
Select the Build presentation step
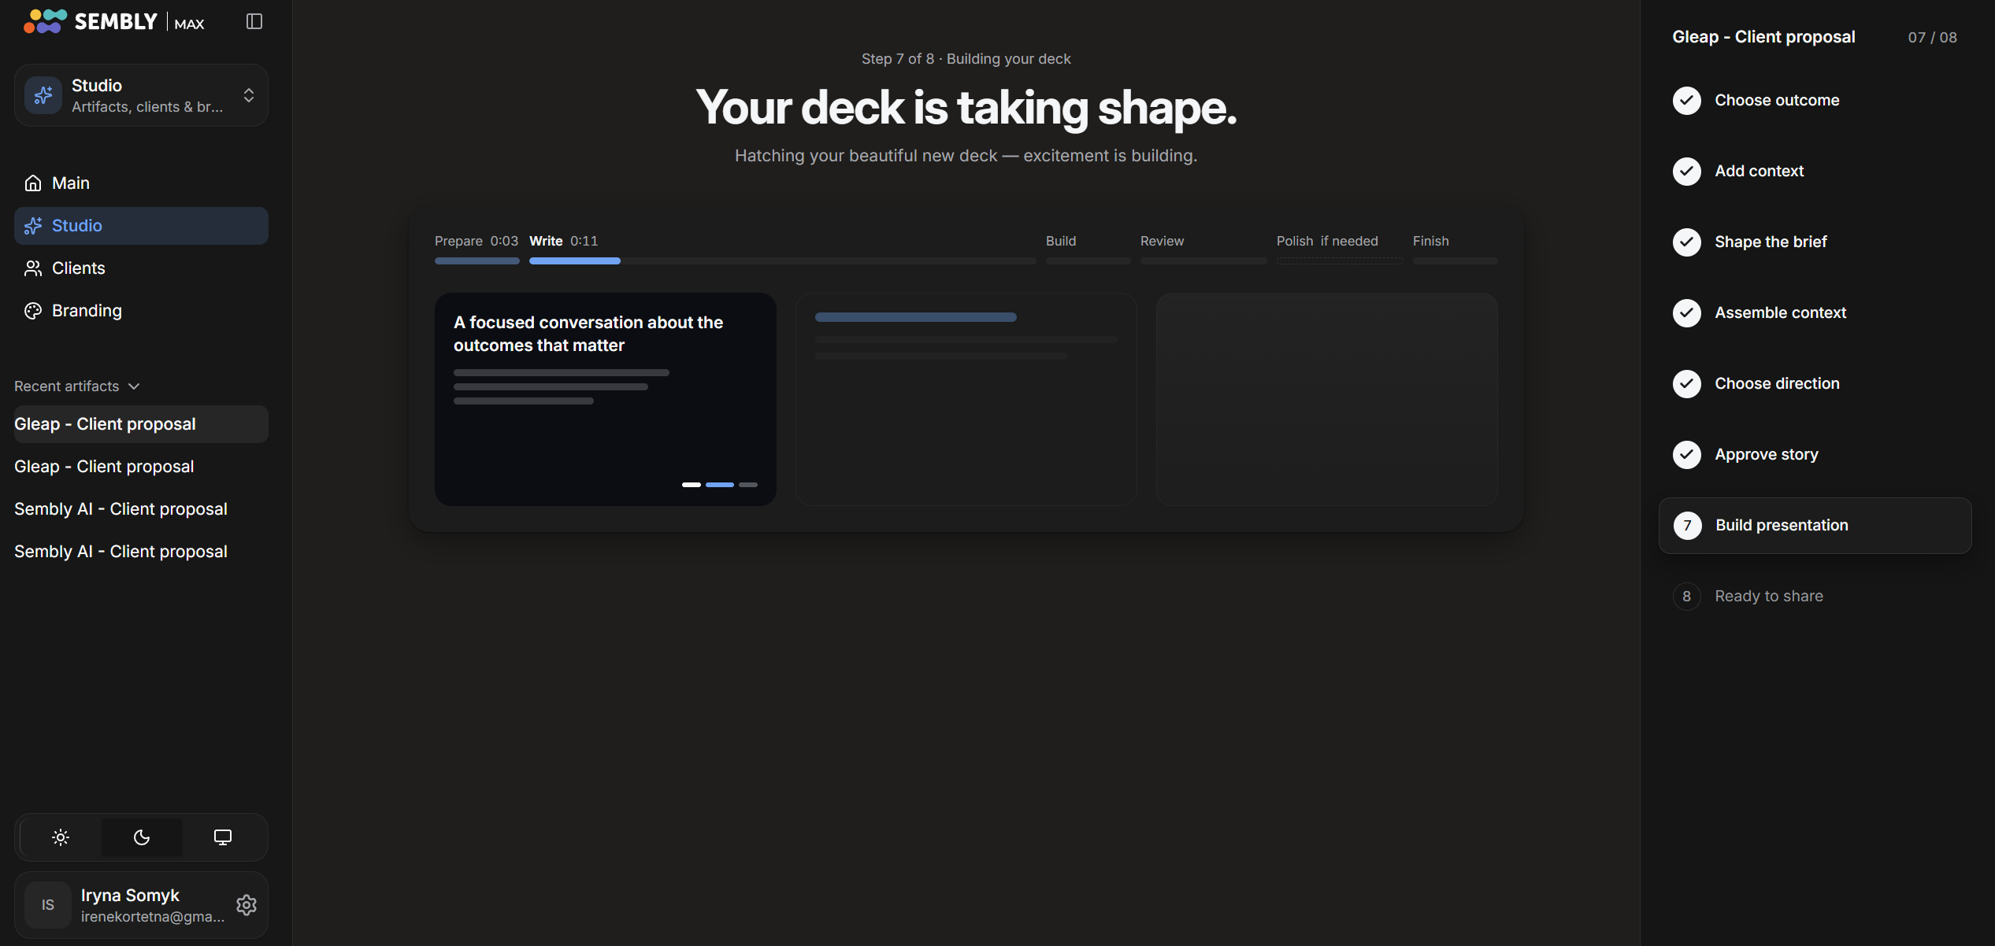pyautogui.click(x=1815, y=526)
